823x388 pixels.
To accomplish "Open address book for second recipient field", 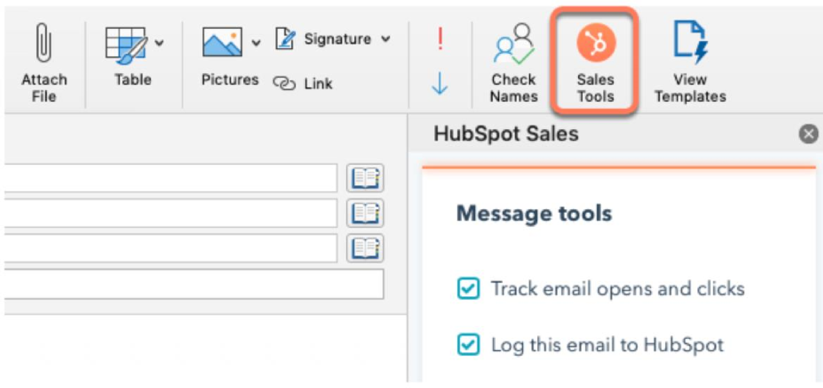I will (x=365, y=214).
